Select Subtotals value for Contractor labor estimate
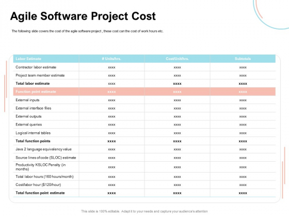Viewport: 289px width, 217px height. [x=243, y=68]
